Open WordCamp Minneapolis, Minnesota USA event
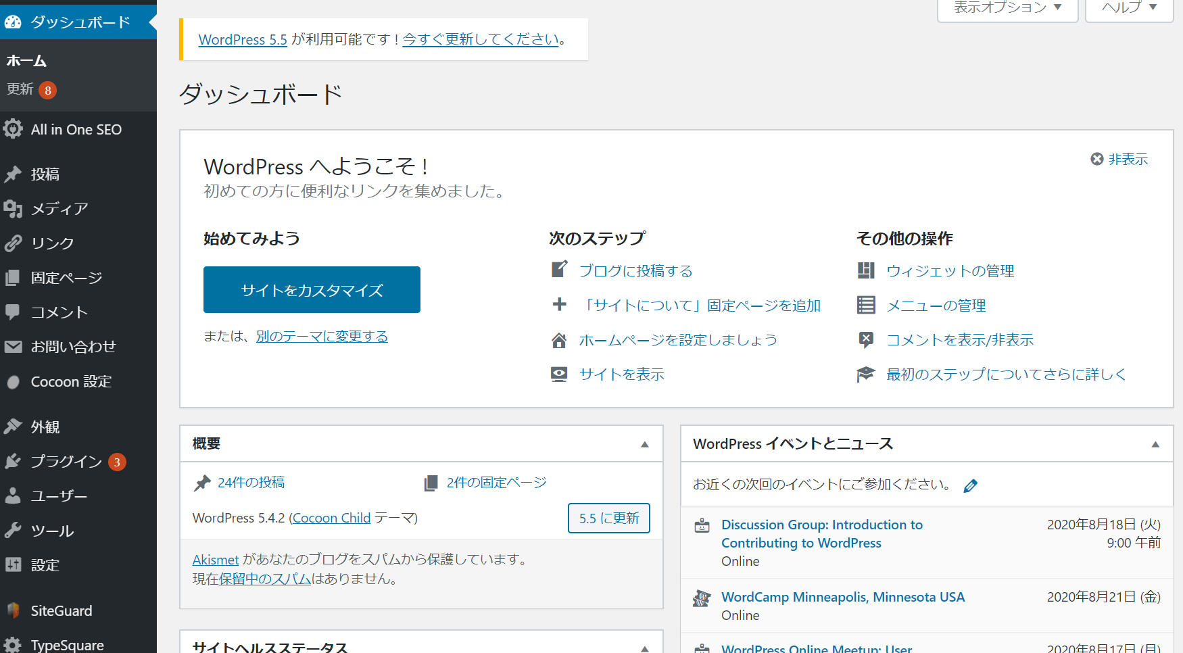1183x653 pixels. coord(843,597)
